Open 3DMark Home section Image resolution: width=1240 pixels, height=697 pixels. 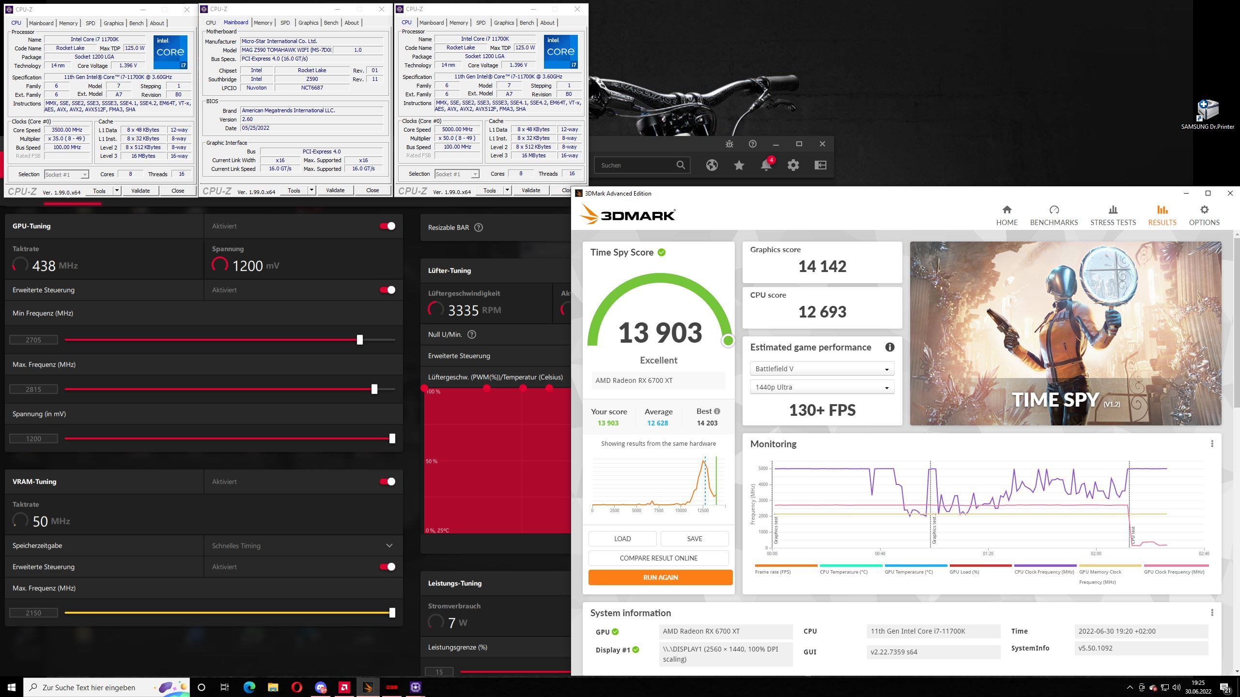point(1007,215)
